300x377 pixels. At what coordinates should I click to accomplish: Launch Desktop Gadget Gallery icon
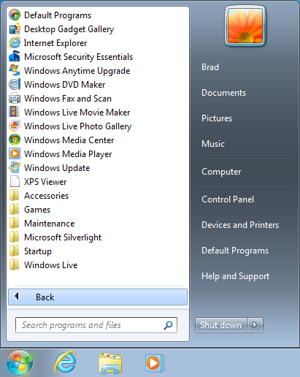(15, 29)
